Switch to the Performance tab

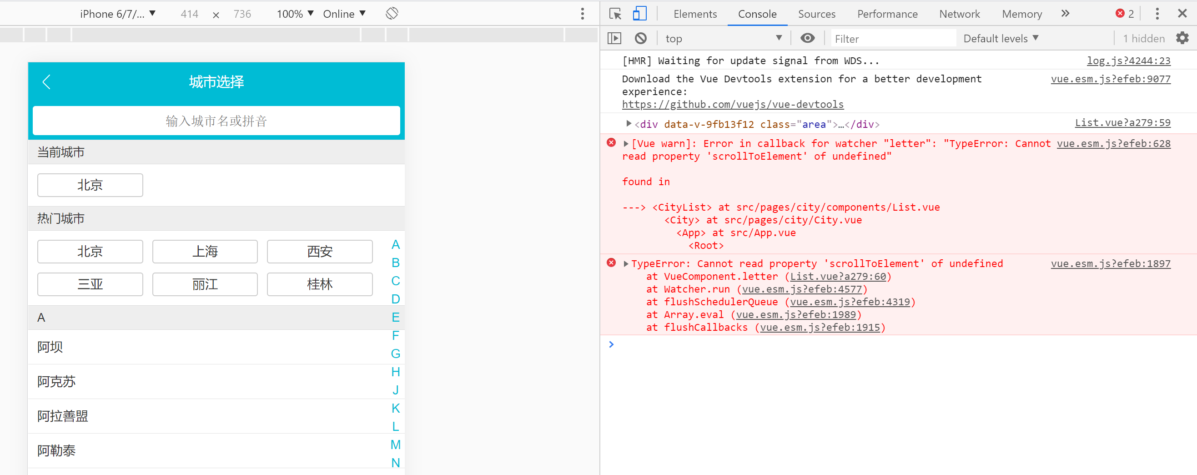pyautogui.click(x=887, y=14)
